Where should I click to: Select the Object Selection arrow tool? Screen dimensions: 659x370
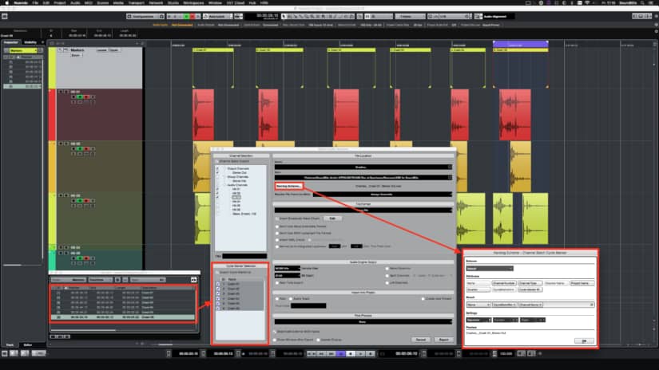point(284,17)
